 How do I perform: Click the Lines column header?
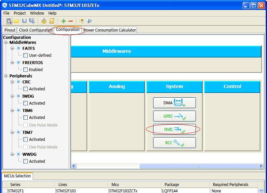81,184
